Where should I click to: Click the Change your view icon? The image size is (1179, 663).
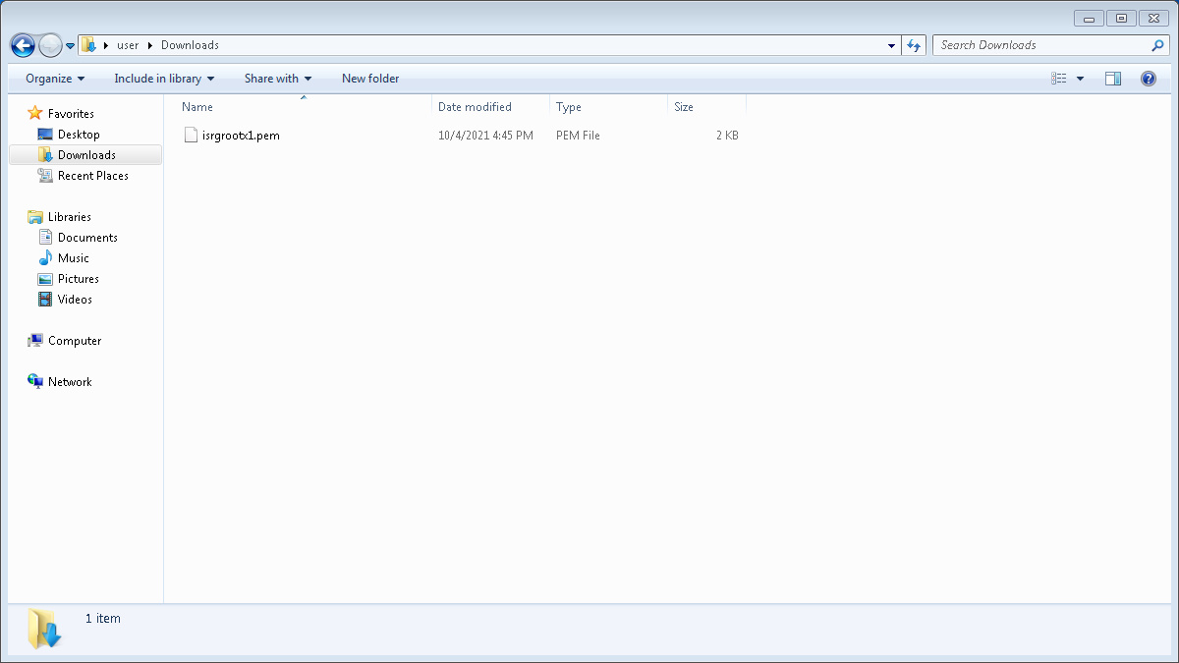(1059, 79)
